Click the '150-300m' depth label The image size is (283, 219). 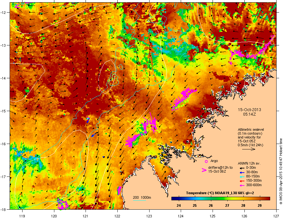[254, 180]
